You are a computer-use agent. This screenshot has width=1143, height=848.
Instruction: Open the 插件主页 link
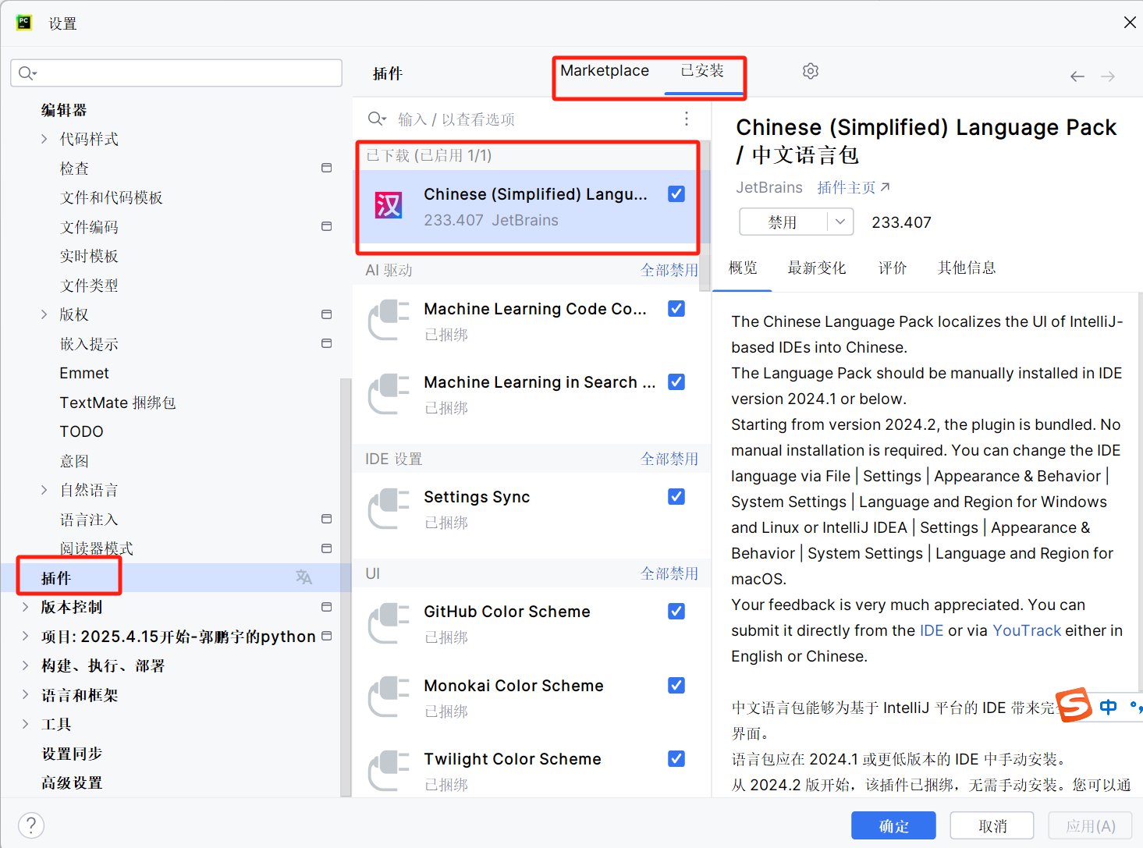(x=854, y=187)
